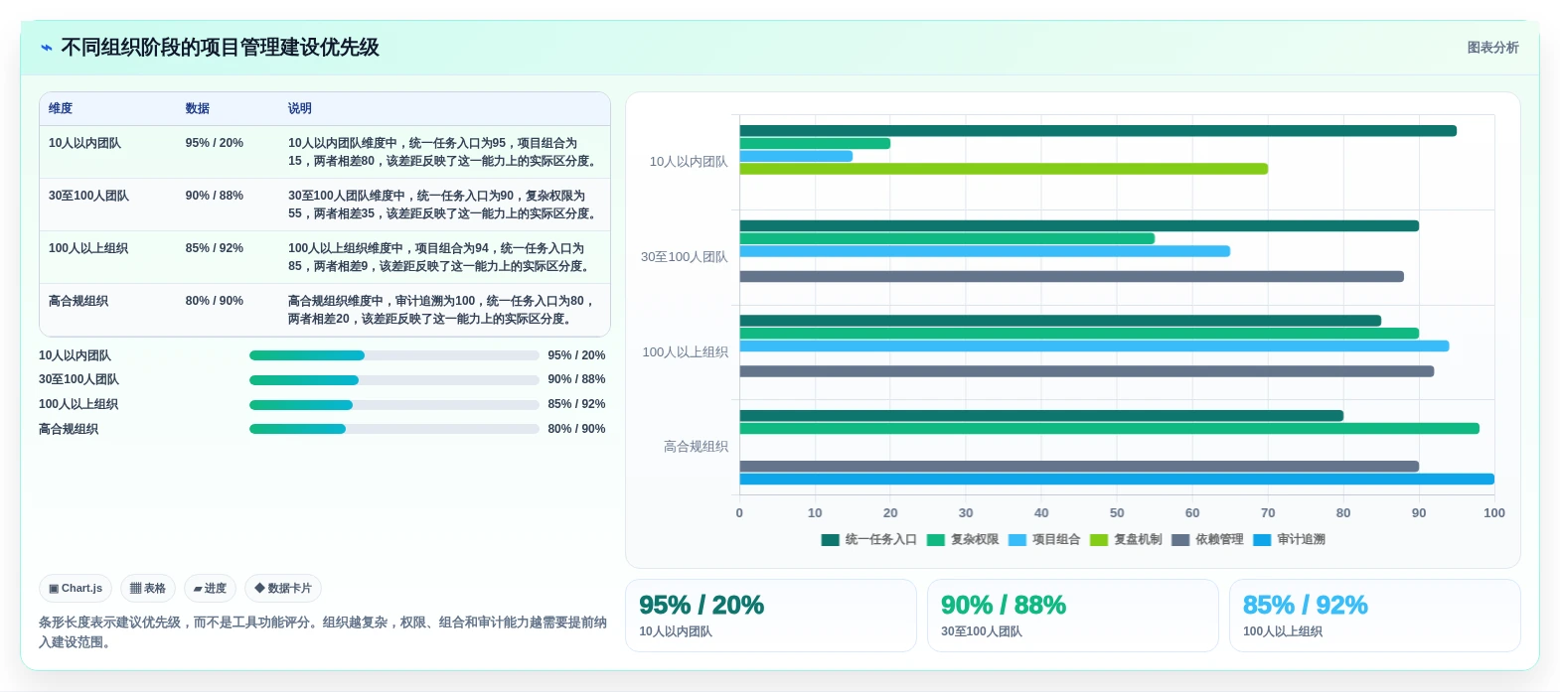
Task: Click the 审计追溯 bar for 高合规组织
Action: (x=1117, y=480)
